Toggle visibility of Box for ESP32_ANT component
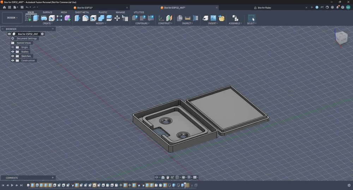Screen dimensions: 353x190 [10, 34]
